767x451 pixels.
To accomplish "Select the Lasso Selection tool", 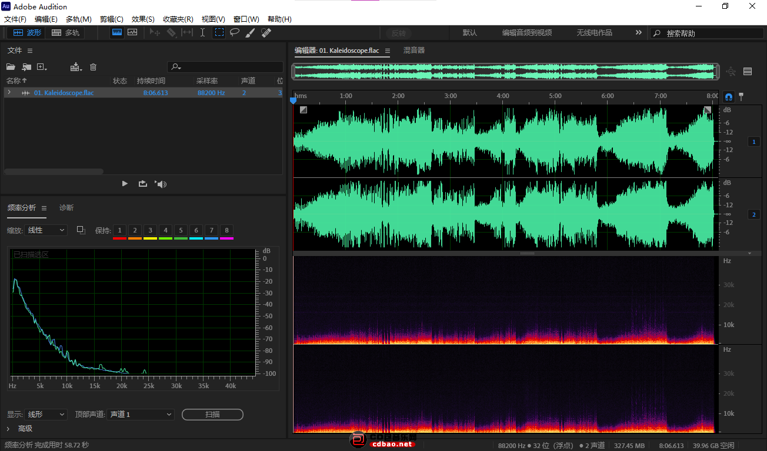I will pos(235,33).
